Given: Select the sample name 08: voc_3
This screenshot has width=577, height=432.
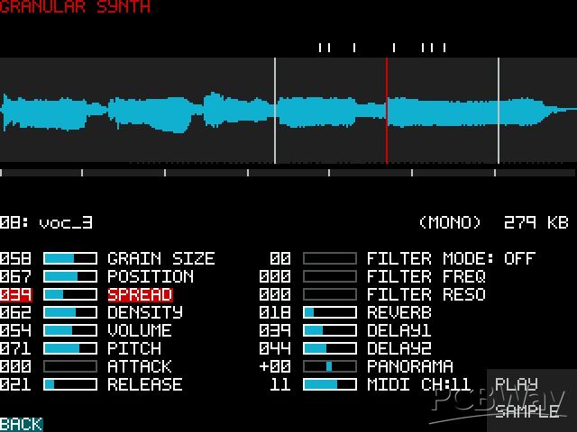Looking at the screenshot, I should pos(46,222).
